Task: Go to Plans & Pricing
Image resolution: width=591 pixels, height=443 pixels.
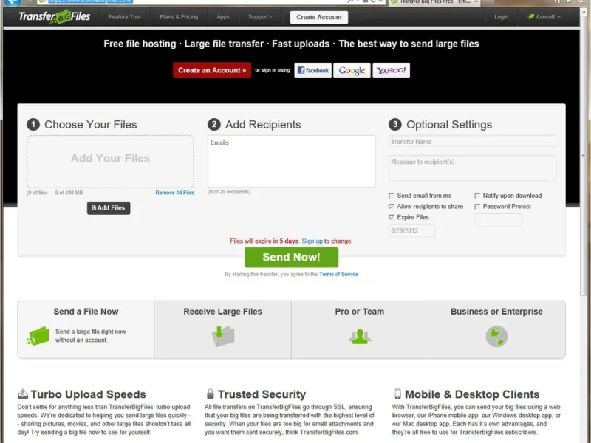Action: 179,17
